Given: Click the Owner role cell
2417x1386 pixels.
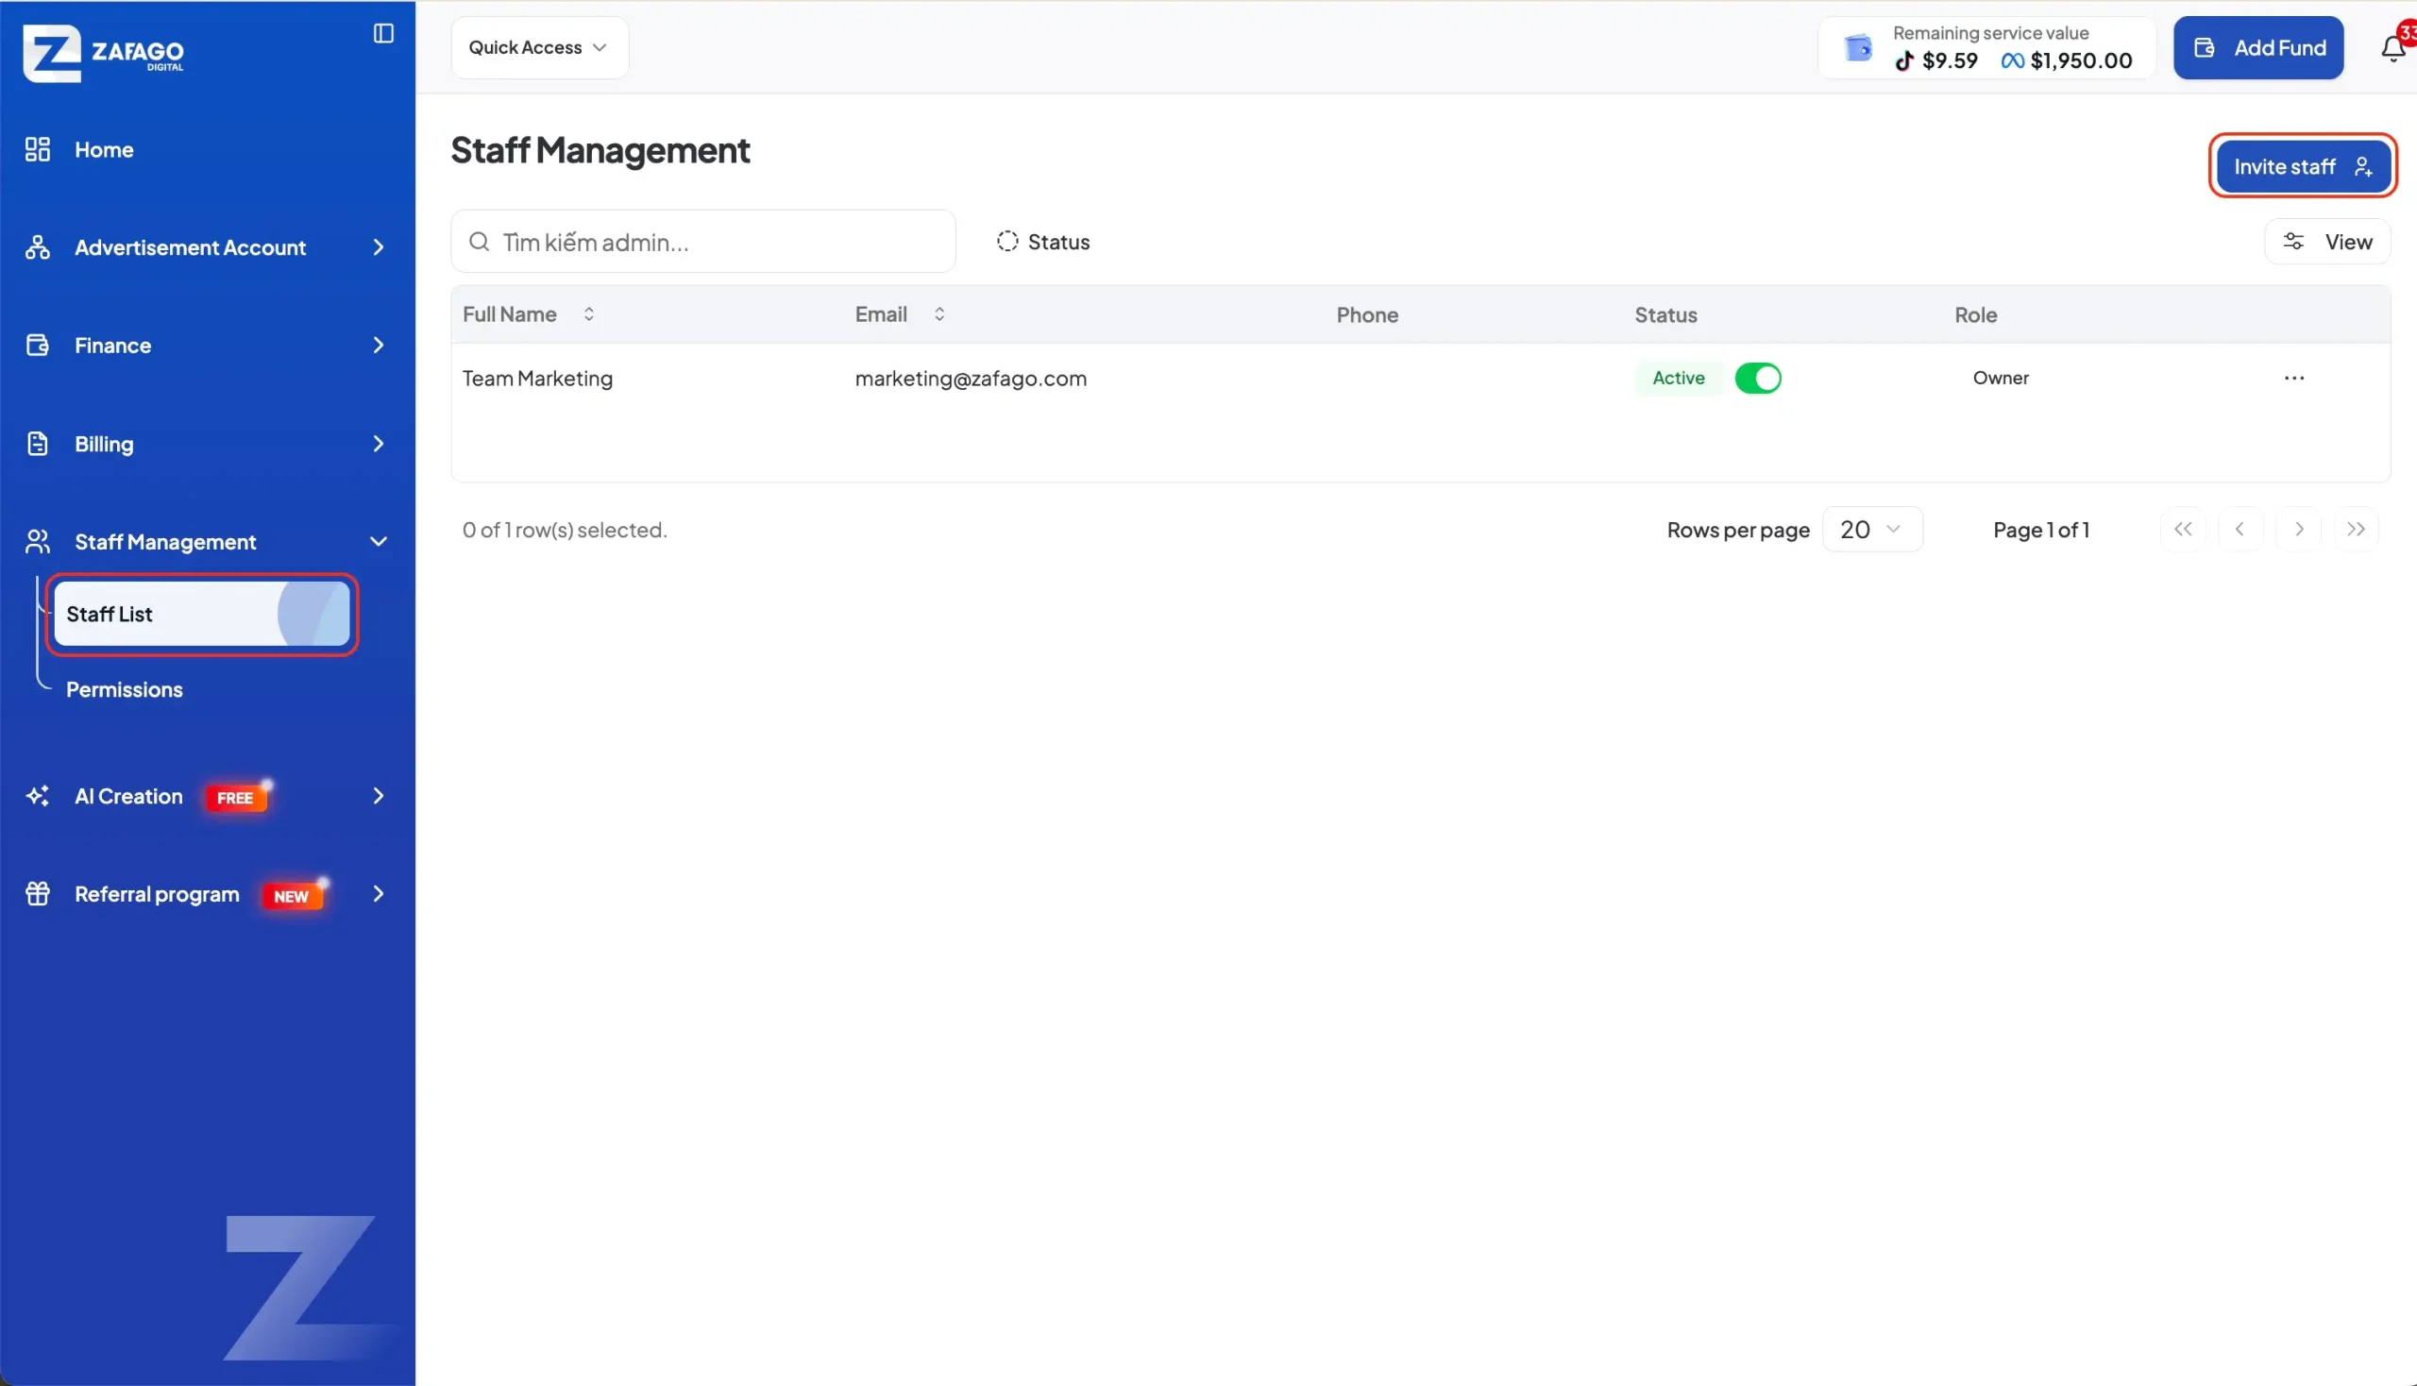Looking at the screenshot, I should (2000, 378).
